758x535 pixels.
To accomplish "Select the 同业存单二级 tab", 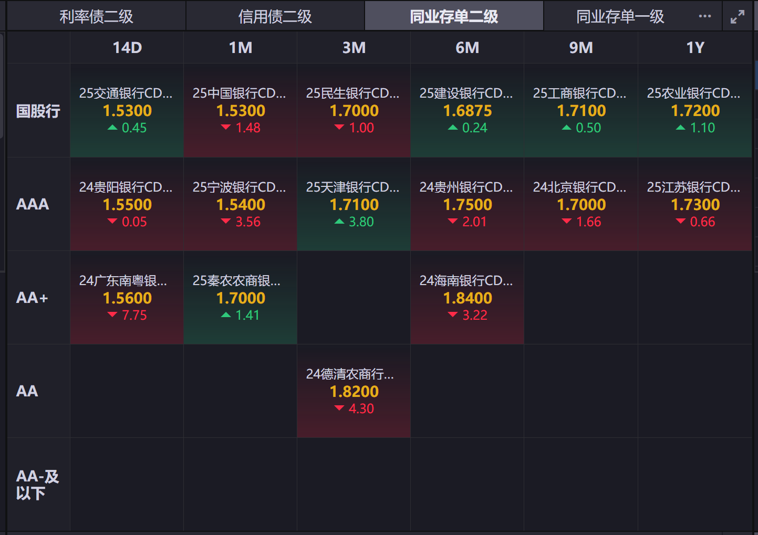I will [x=454, y=17].
